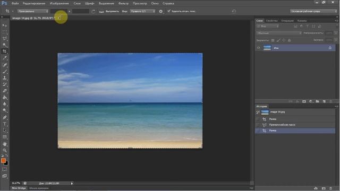This screenshot has width=340, height=191.
Task: Create new document from current history state
Action: [316, 189]
